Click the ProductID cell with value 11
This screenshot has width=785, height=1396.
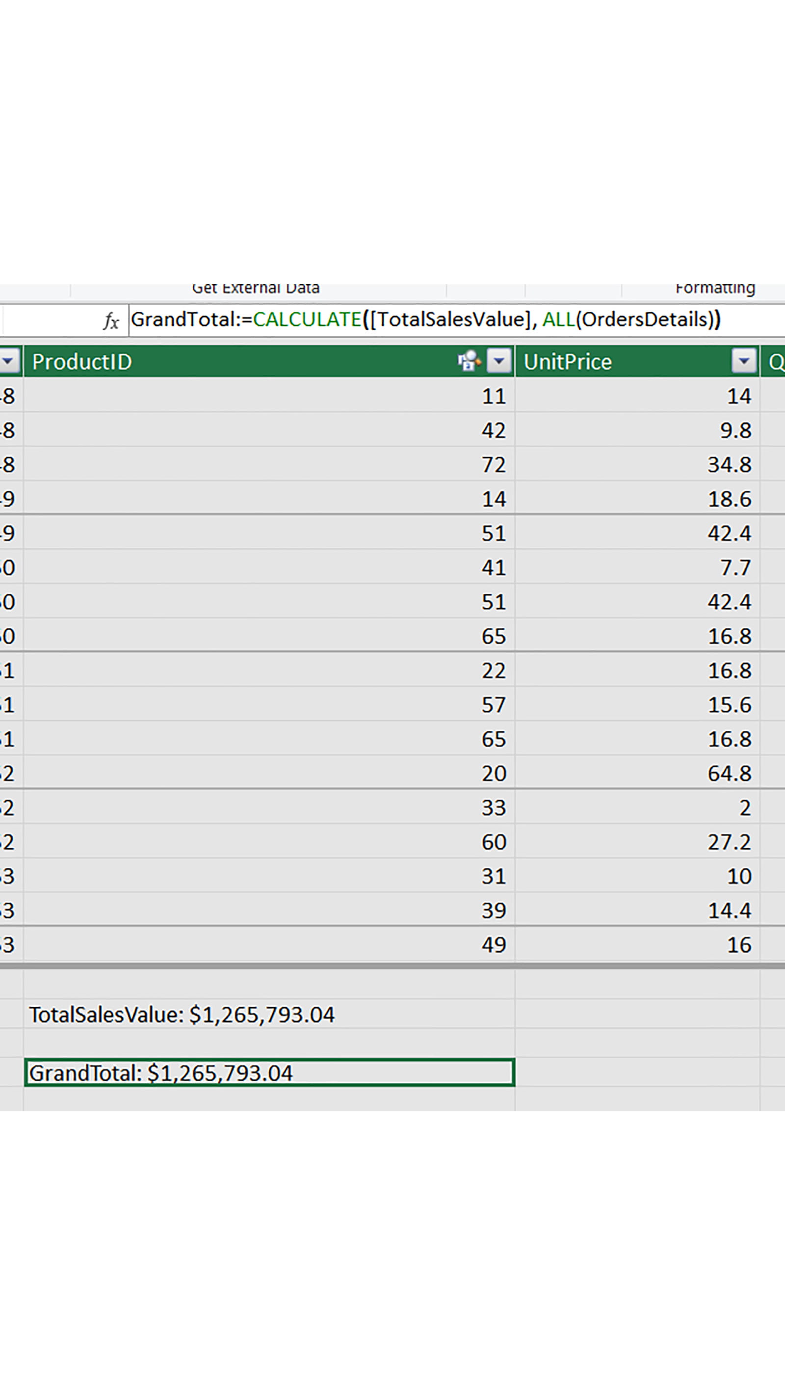[269, 396]
